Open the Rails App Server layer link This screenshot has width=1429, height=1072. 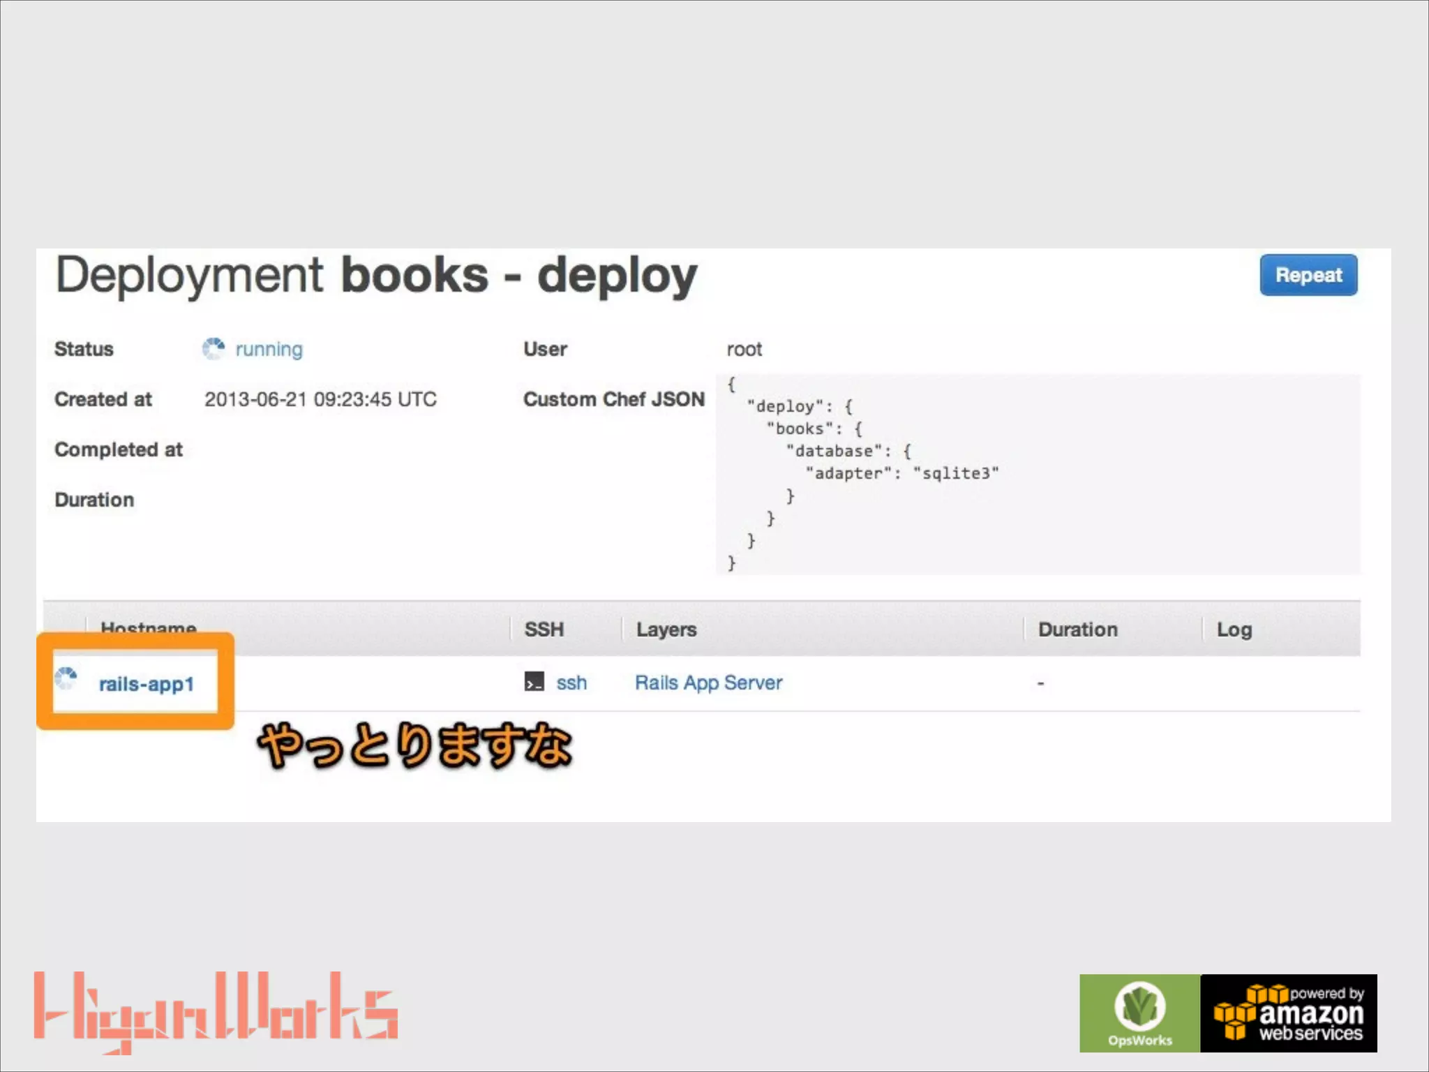tap(708, 683)
